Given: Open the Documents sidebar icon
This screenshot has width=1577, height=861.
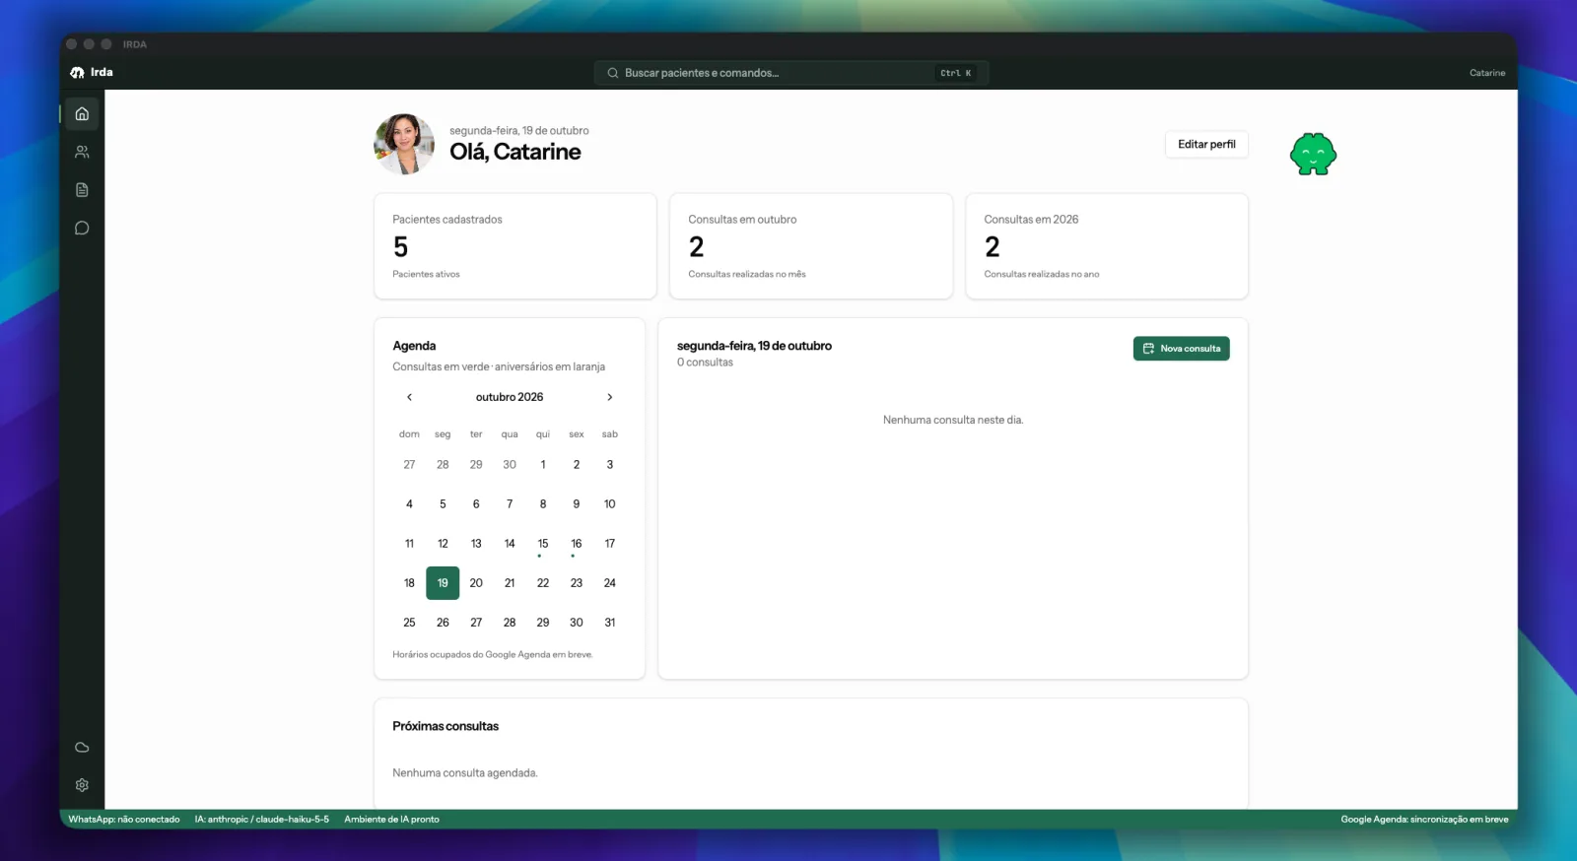Looking at the screenshot, I should click(x=82, y=190).
